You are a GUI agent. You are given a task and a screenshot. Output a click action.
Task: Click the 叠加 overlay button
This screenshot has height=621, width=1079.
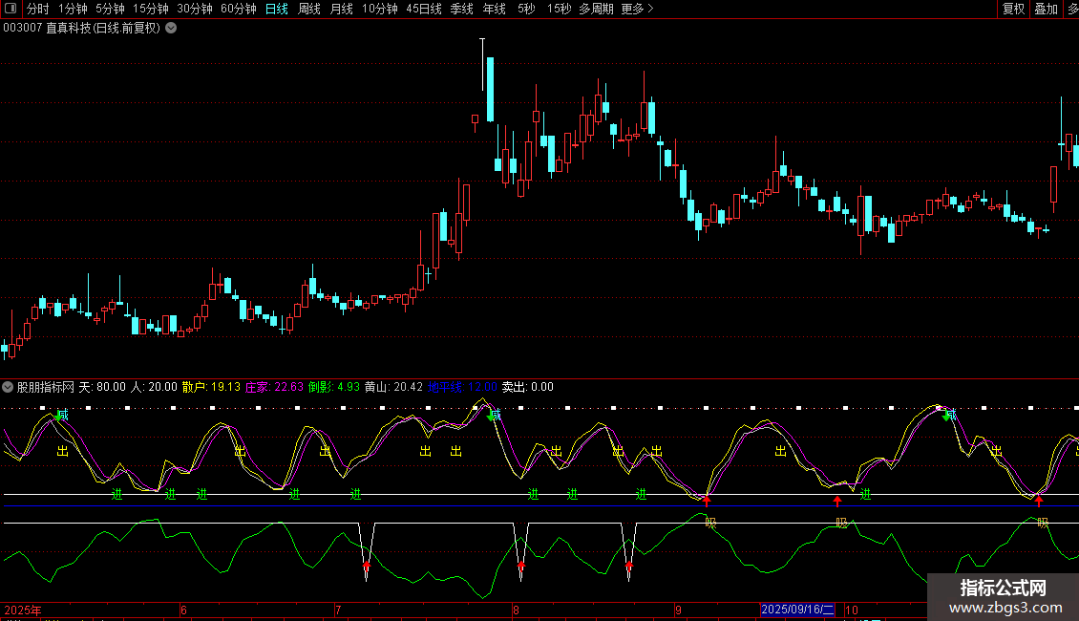[1046, 9]
